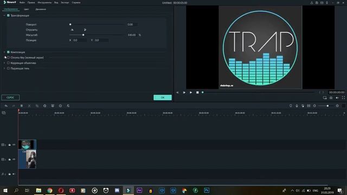The height and width of the screenshot is (195, 347).
Task: Open the crop and zoom tool
Action: [x=37, y=106]
